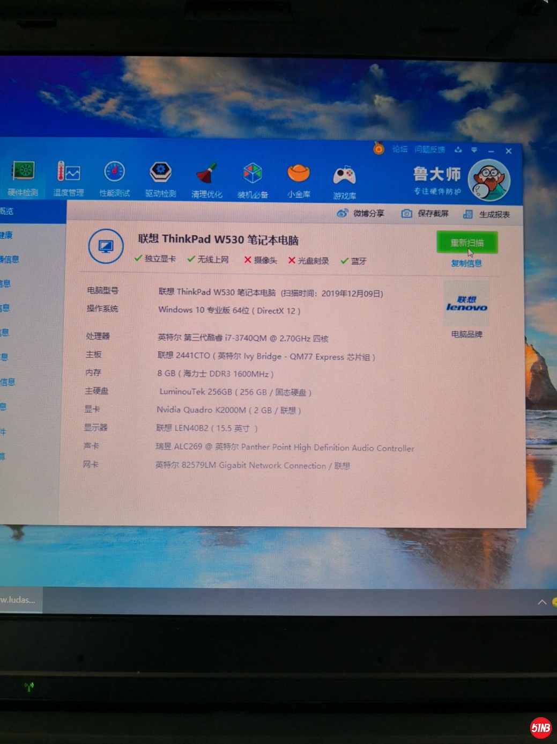
Task: Open the 问题反馈 feedback link
Action: click(429, 150)
